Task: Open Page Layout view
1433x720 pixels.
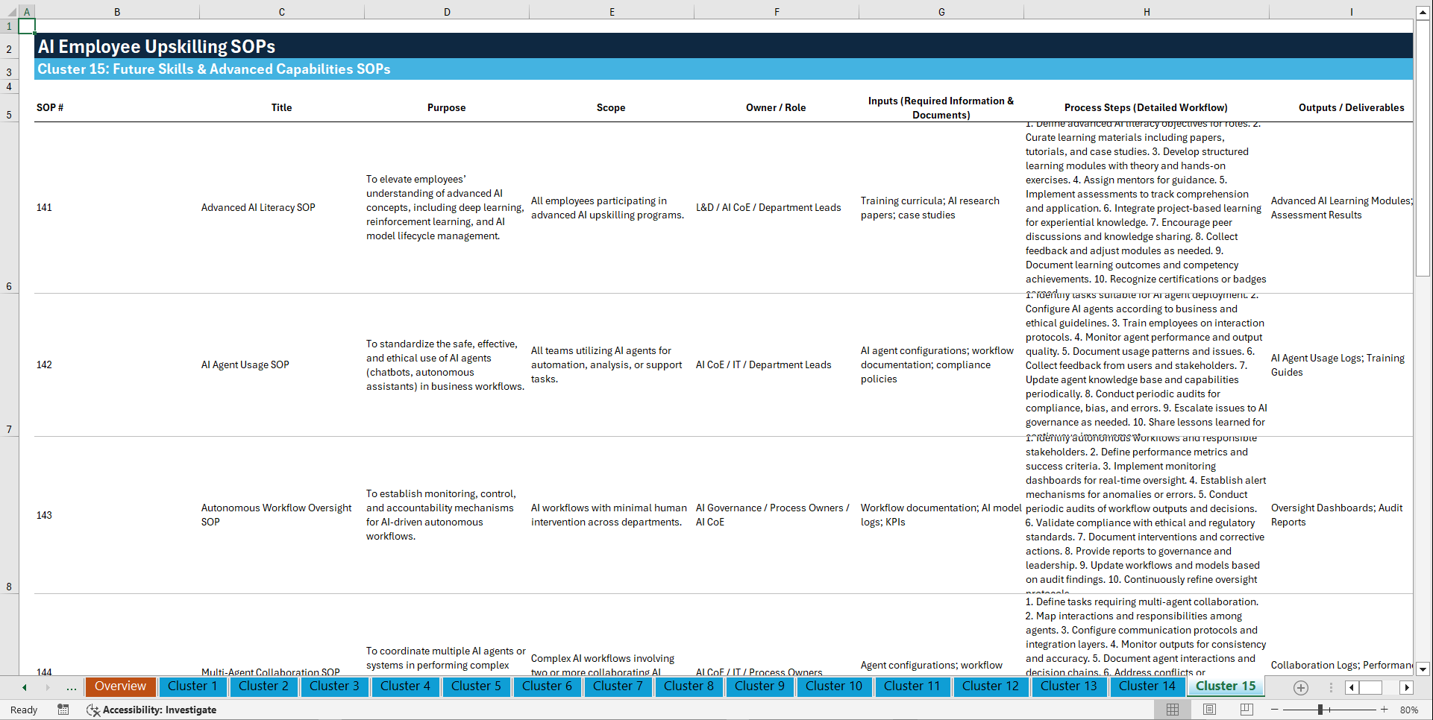Action: click(1208, 710)
